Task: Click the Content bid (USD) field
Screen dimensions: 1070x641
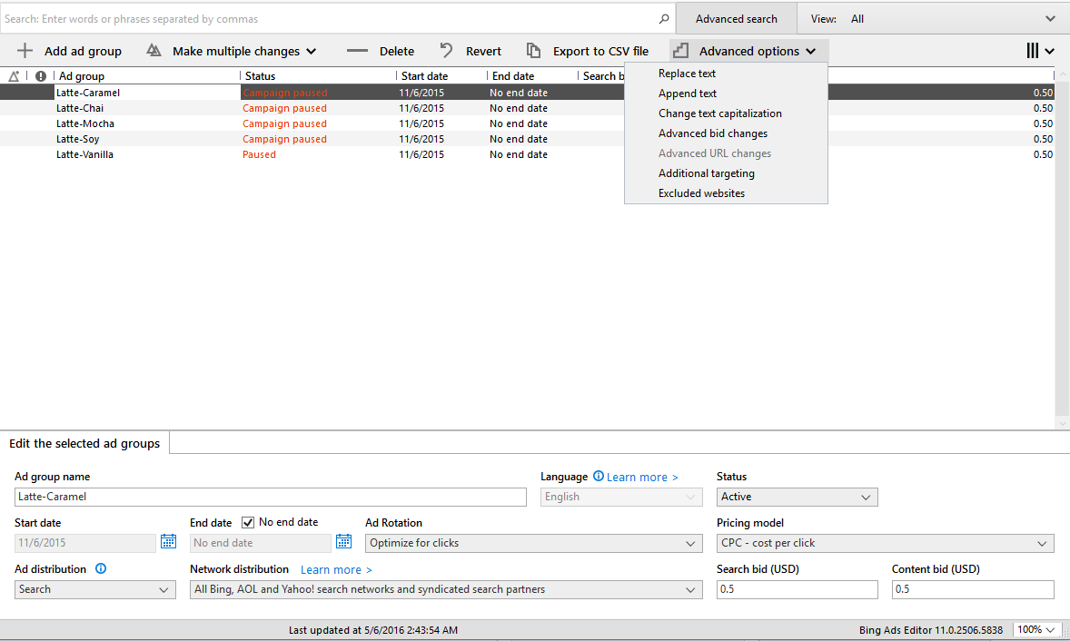Action: (973, 589)
